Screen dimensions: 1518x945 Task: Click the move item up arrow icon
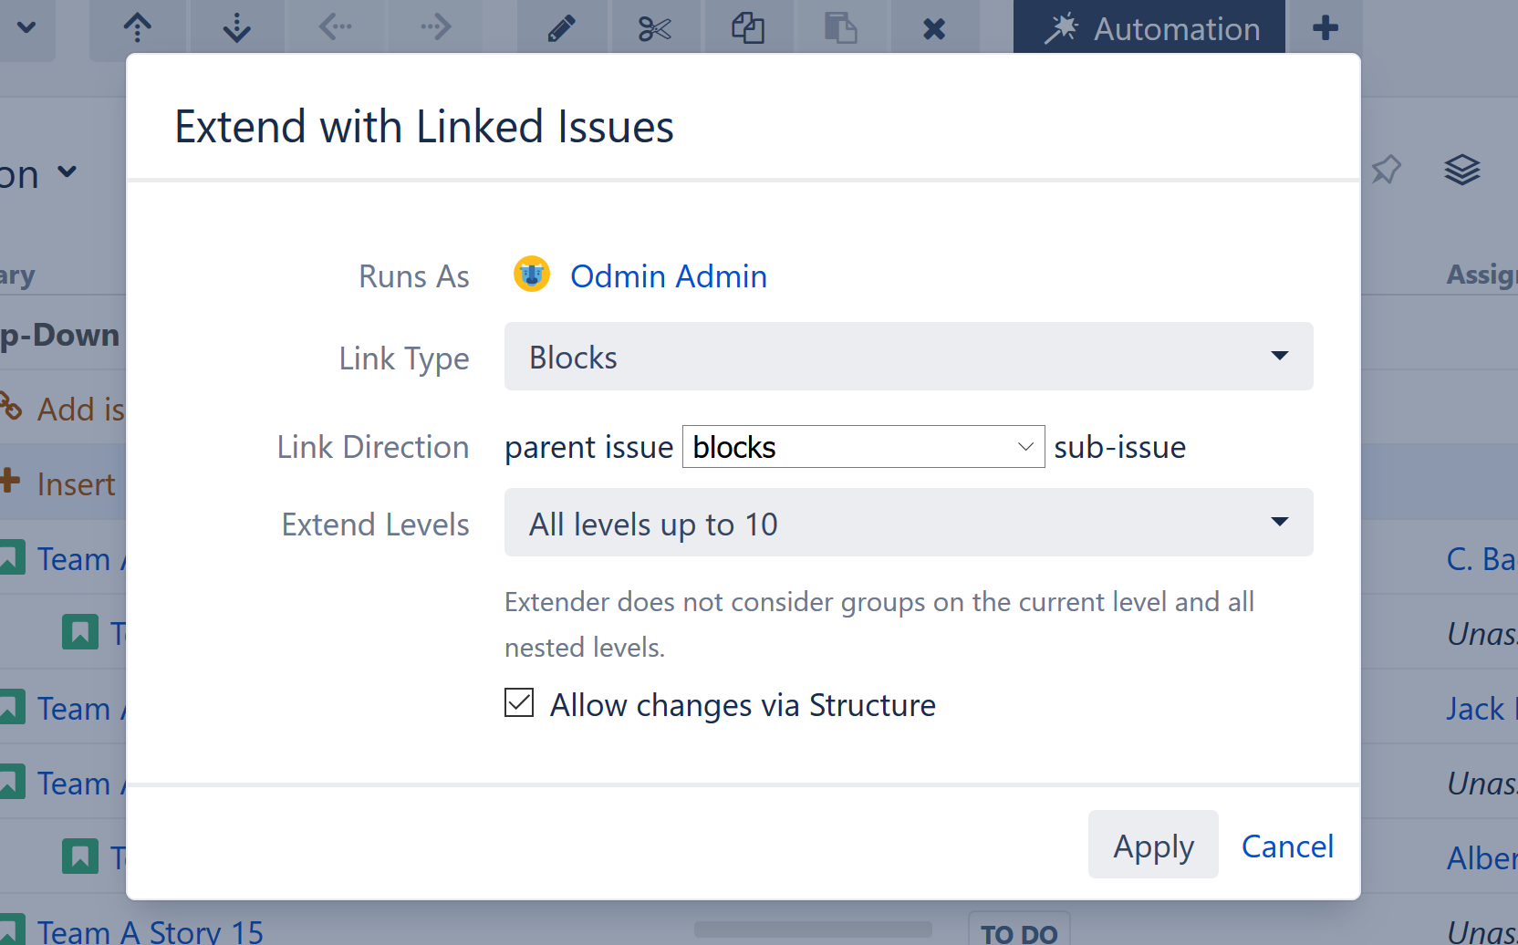point(137,28)
